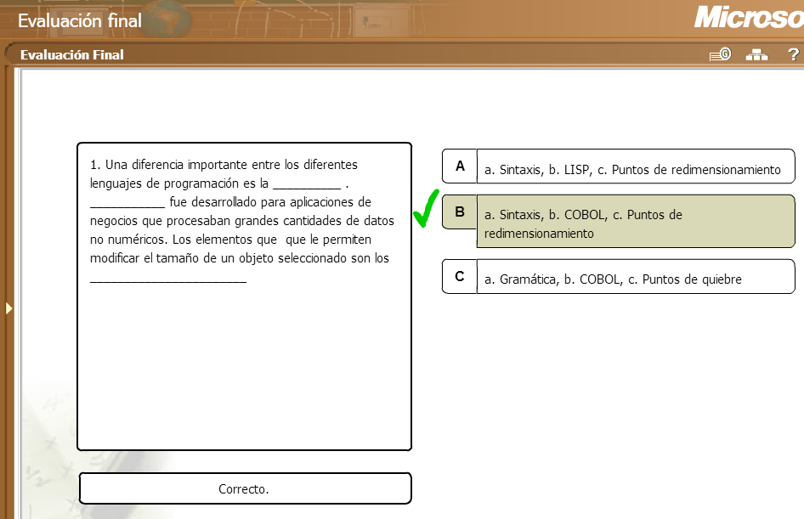Select answer C with Gramática option
804x519 pixels.
pos(636,276)
